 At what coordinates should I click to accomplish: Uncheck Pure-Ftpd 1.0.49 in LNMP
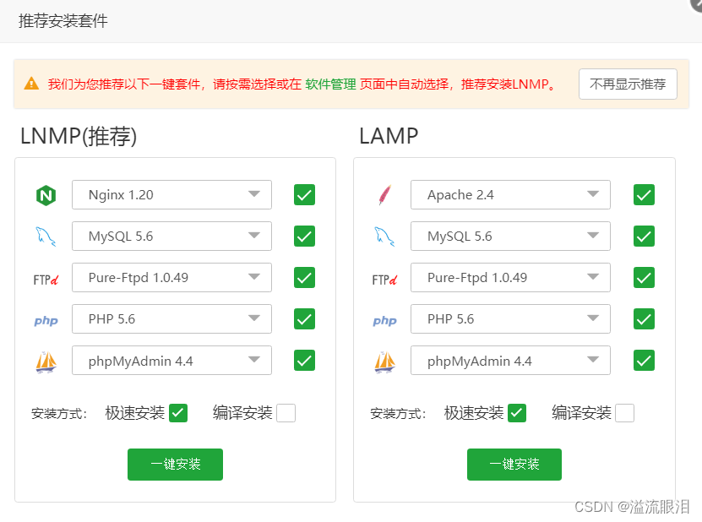pos(304,278)
